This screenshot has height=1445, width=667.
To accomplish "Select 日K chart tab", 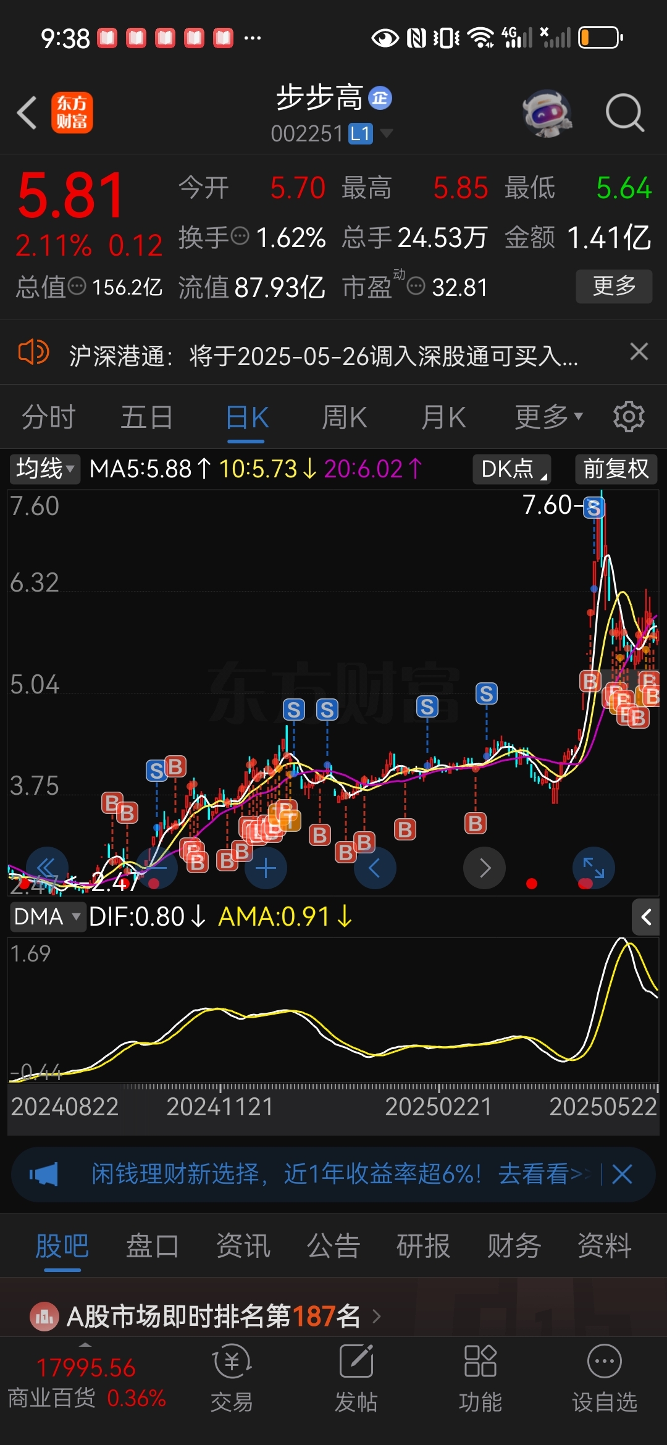I will point(246,417).
